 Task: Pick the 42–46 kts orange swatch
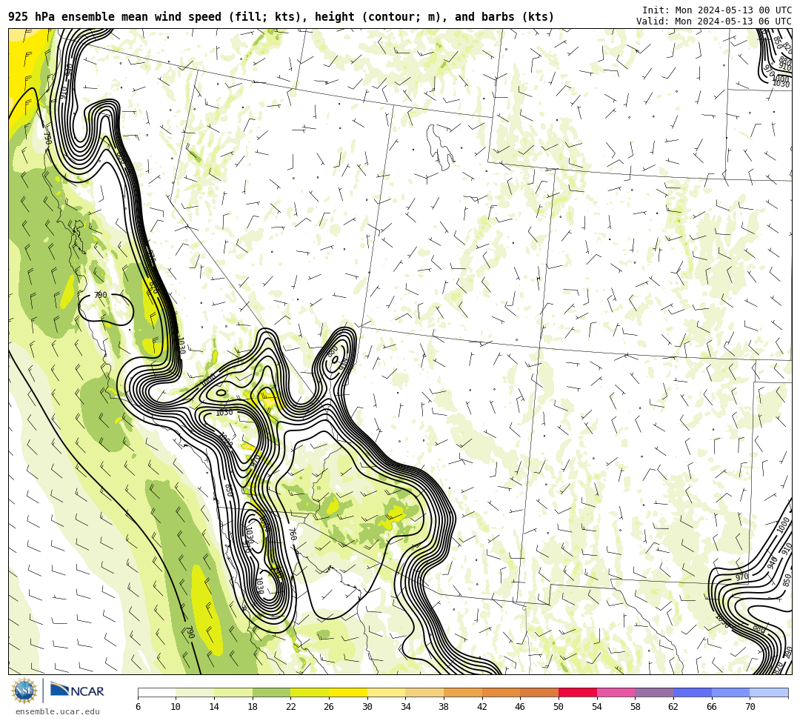pos(501,692)
